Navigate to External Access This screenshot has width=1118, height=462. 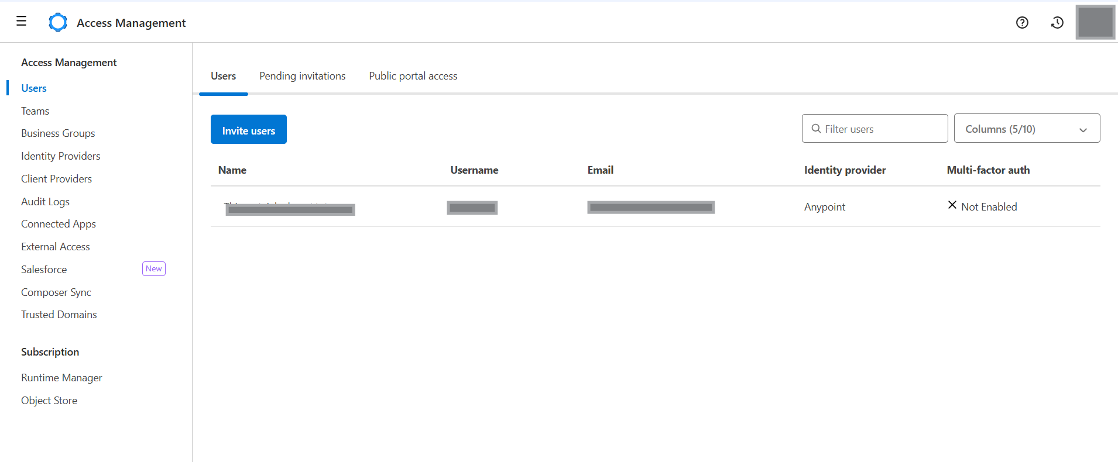(x=56, y=247)
